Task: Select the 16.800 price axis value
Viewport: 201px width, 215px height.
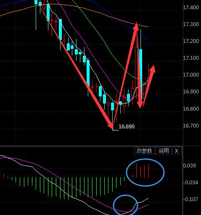Action: point(191,109)
